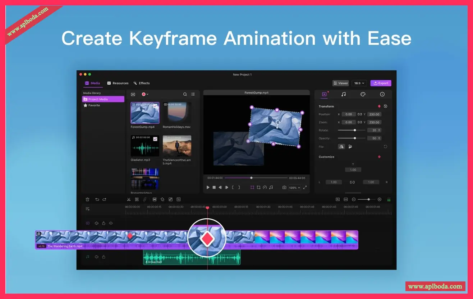473x299 pixels.
Task: Click the fullscreen preview expand icon
Action: click(305, 188)
